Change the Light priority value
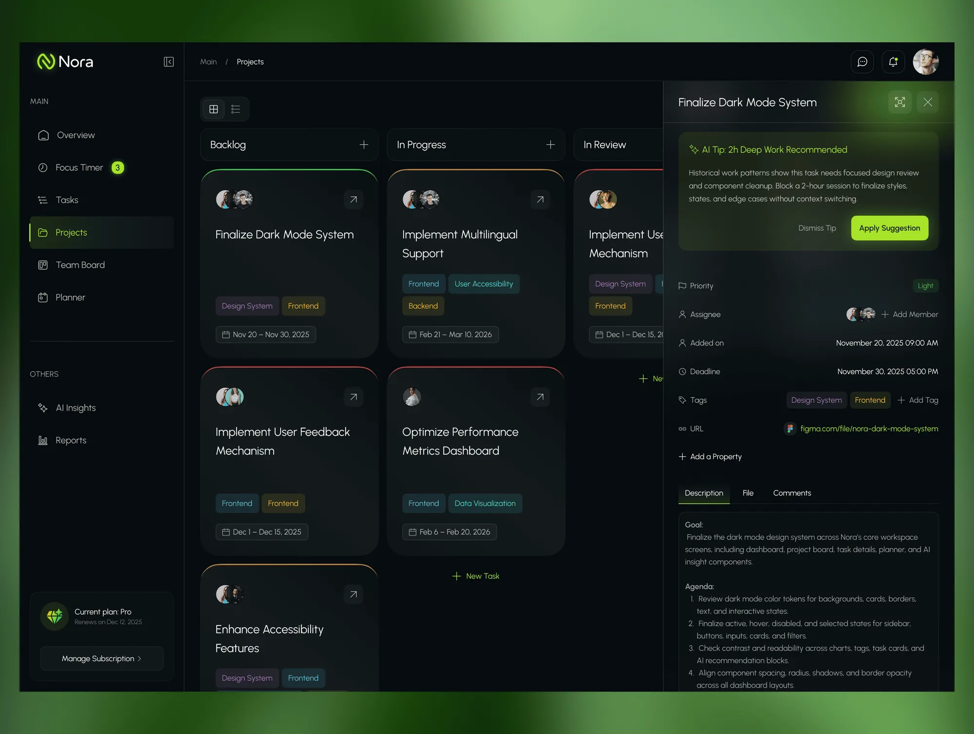Image resolution: width=974 pixels, height=734 pixels. pyautogui.click(x=925, y=286)
